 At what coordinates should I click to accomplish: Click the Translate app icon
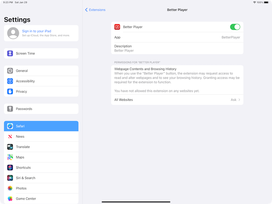point(10,147)
